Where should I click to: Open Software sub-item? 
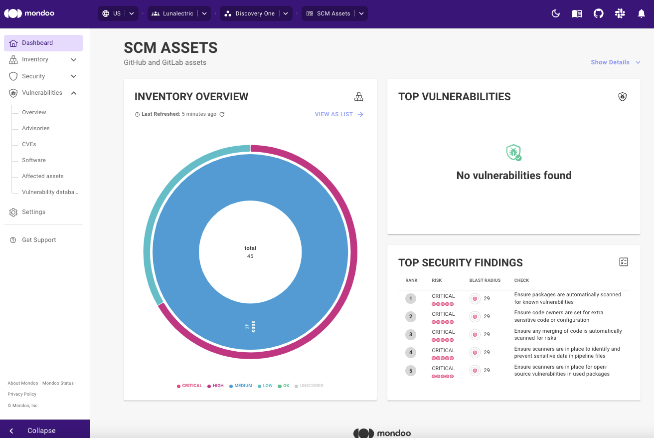(x=34, y=160)
